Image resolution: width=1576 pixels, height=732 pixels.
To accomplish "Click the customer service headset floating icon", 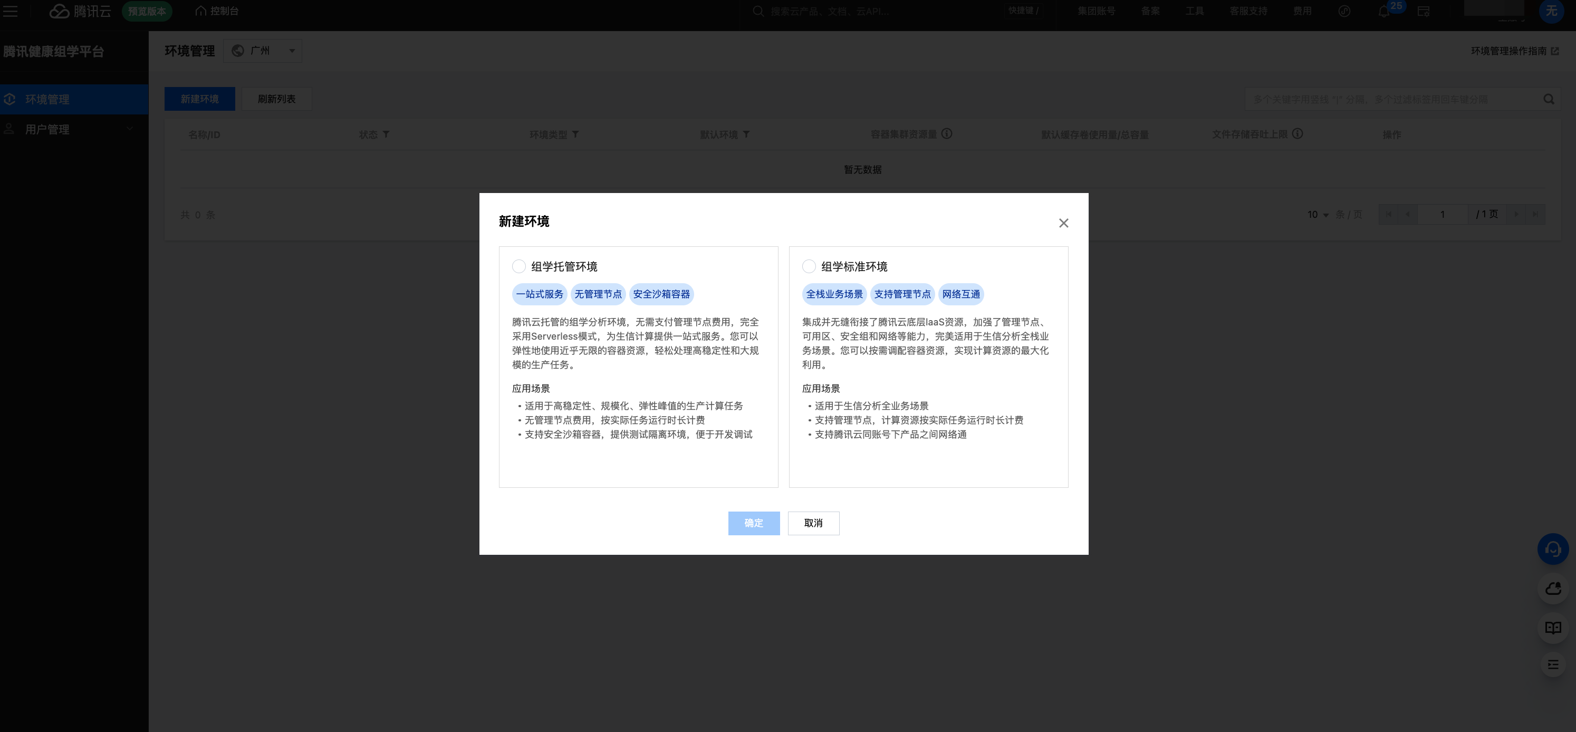I will (x=1553, y=549).
